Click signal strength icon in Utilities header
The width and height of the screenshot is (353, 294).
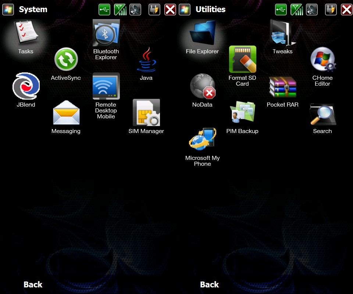coord(297,10)
